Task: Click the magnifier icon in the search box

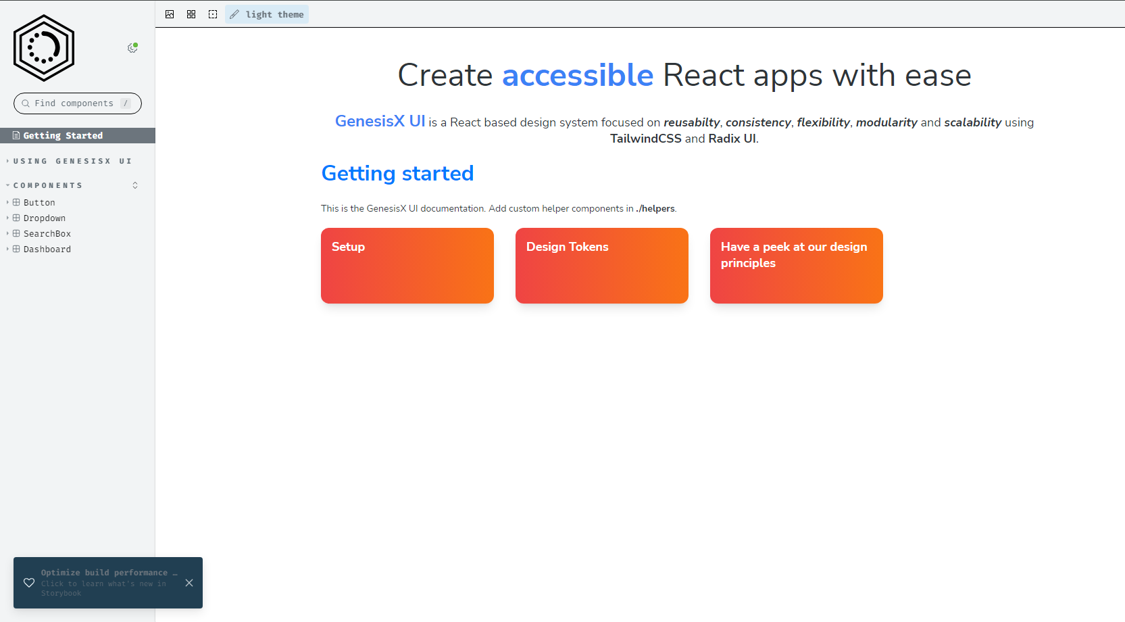Action: click(26, 103)
